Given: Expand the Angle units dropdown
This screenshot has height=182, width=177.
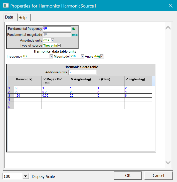Looking at the screenshot, I should (102, 56).
